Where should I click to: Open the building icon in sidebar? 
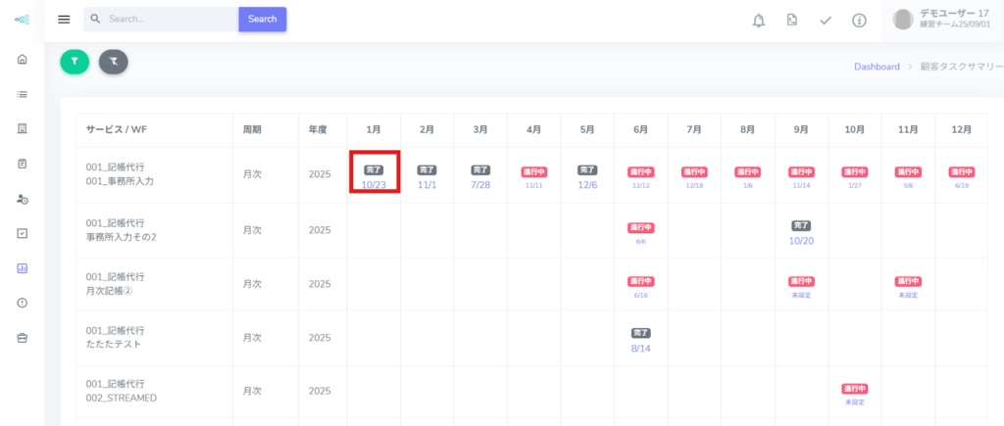22,129
